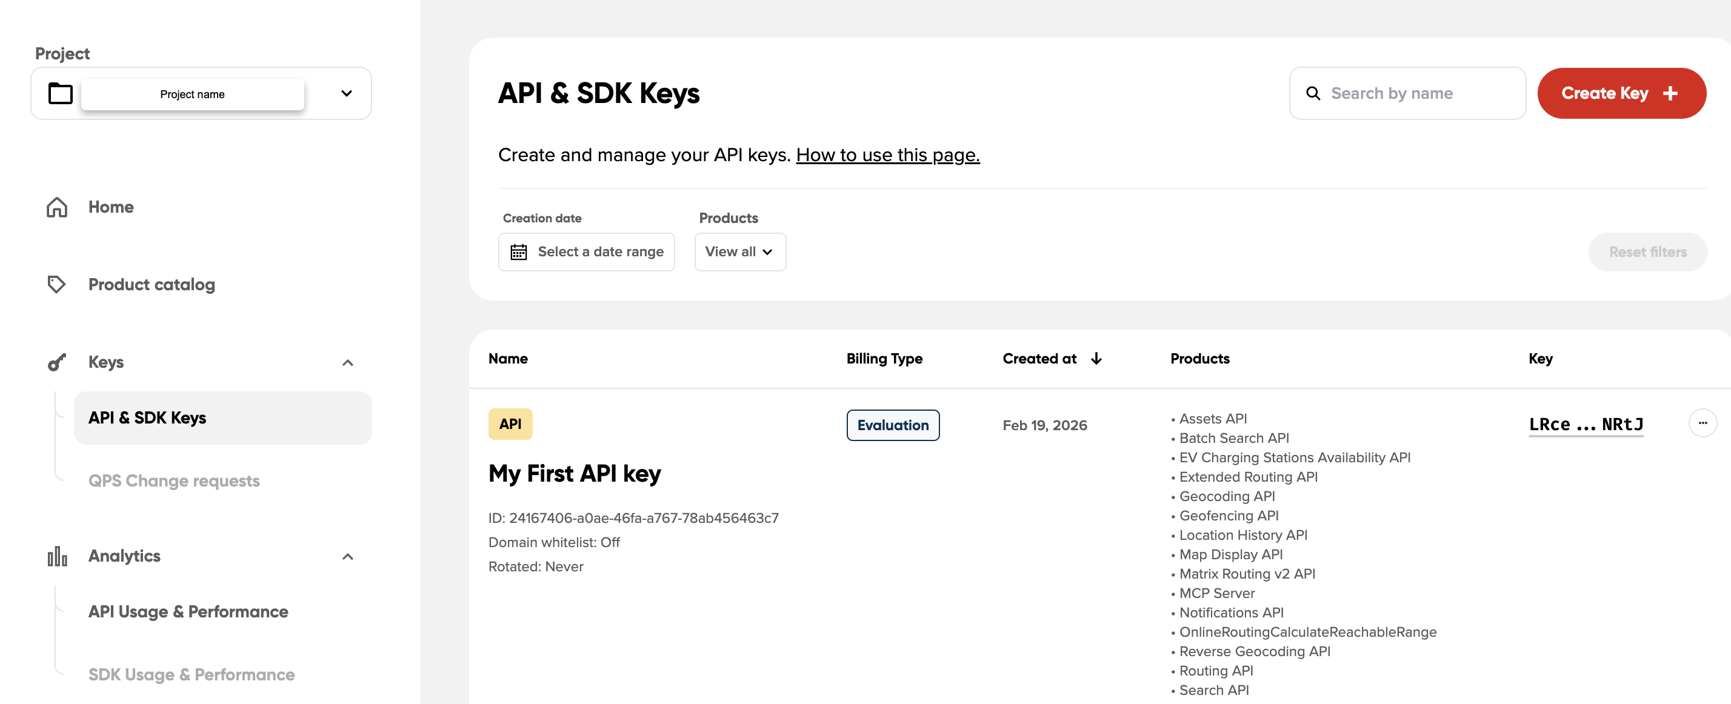This screenshot has width=1731, height=704.
Task: Open API Usage & Performance page
Action: pos(188,611)
